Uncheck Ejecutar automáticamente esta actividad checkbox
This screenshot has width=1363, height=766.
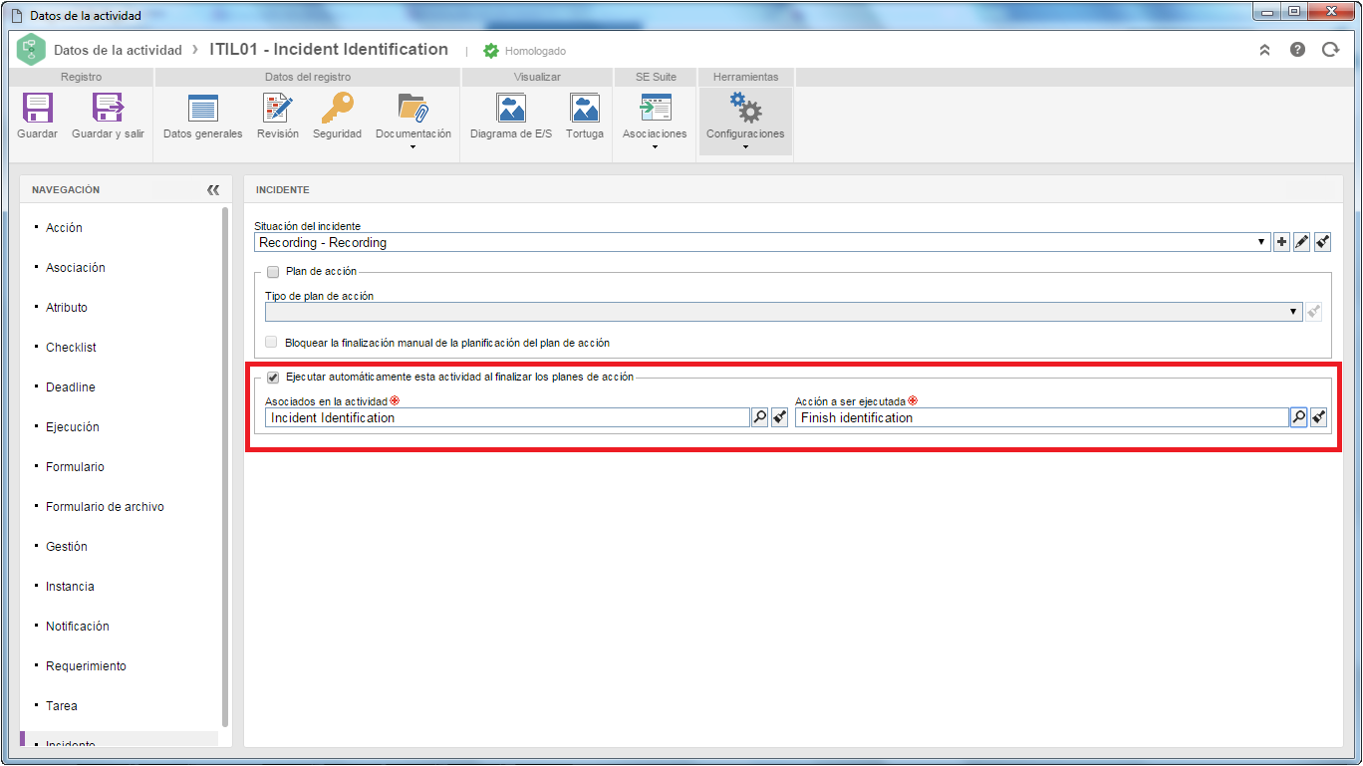(x=273, y=378)
